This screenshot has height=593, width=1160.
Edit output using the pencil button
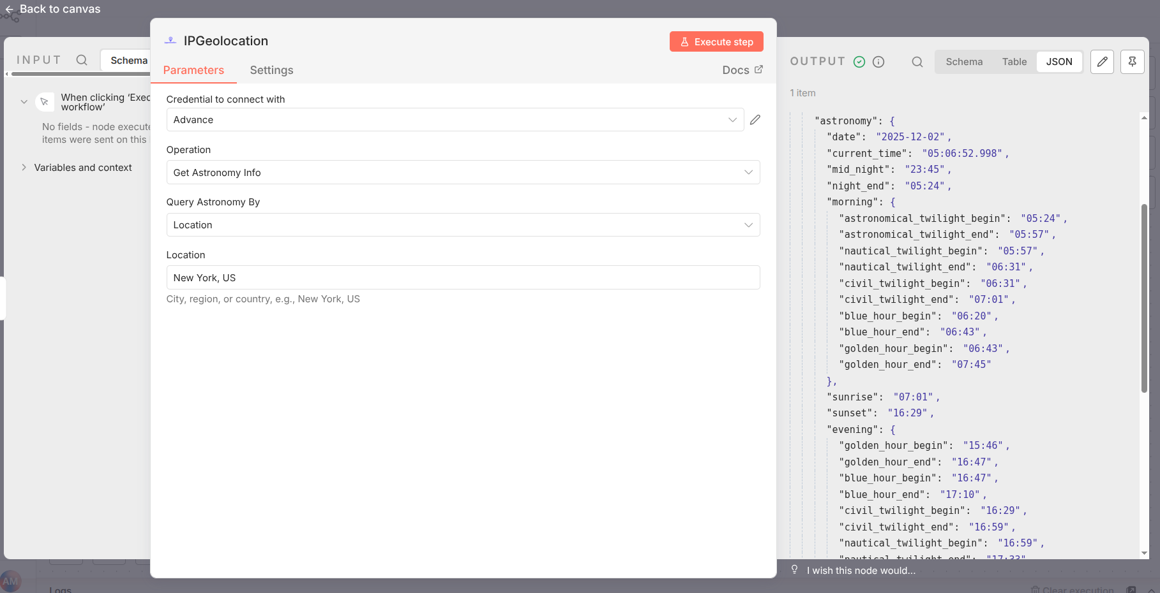[x=1102, y=62]
